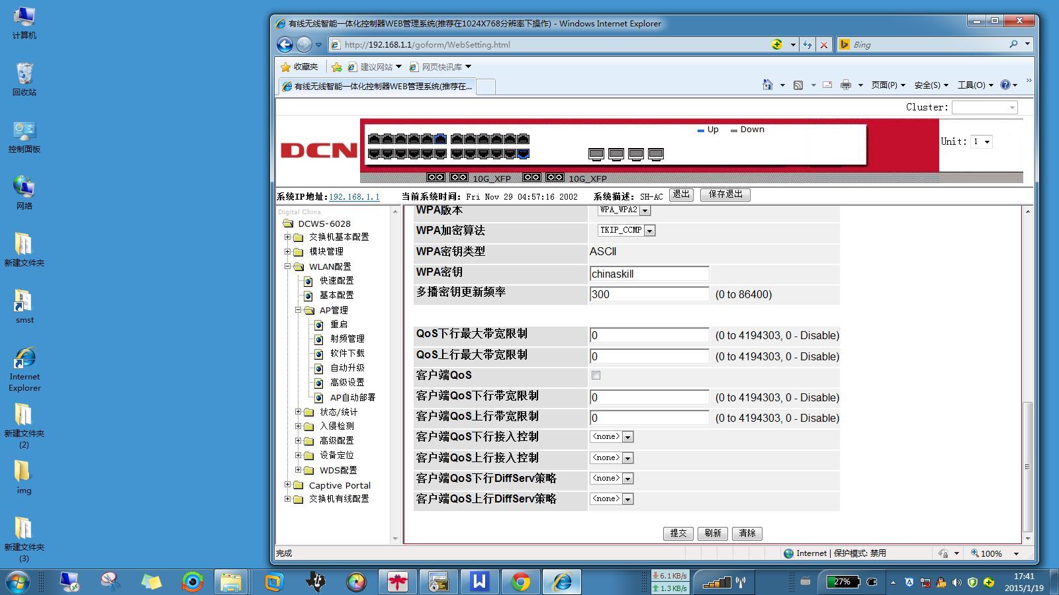Click the 清除 clear button
This screenshot has height=595, width=1059.
[x=747, y=534]
